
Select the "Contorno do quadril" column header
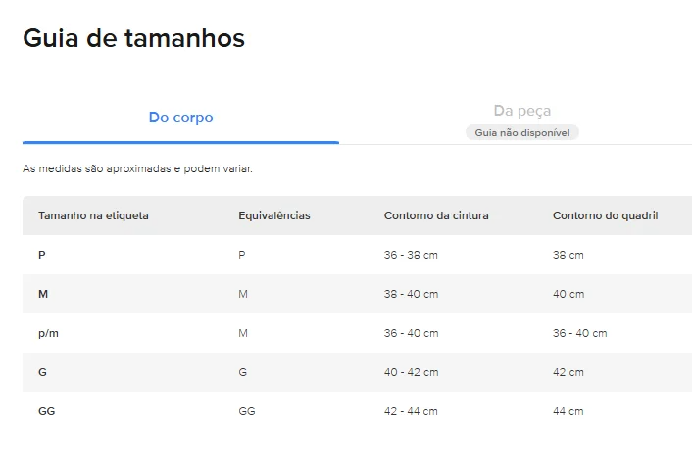[x=605, y=215]
